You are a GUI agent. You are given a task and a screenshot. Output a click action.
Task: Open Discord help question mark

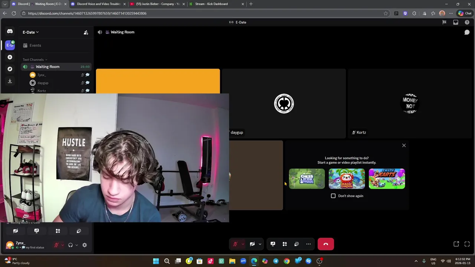tap(467, 22)
